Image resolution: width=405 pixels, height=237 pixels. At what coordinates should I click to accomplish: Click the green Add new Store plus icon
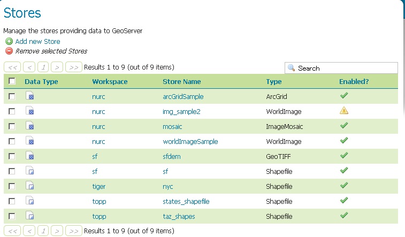click(x=9, y=41)
